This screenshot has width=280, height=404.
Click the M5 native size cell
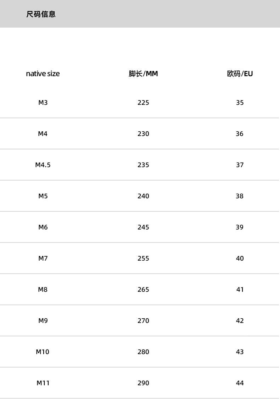point(43,196)
